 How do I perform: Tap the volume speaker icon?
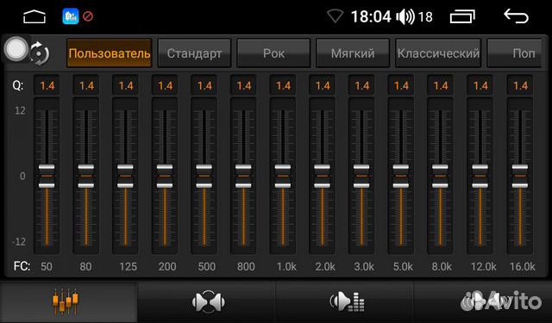405,16
